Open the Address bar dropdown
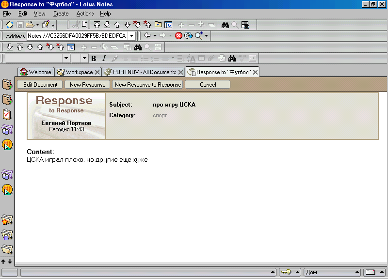The height and width of the screenshot is (279, 388). (132, 35)
